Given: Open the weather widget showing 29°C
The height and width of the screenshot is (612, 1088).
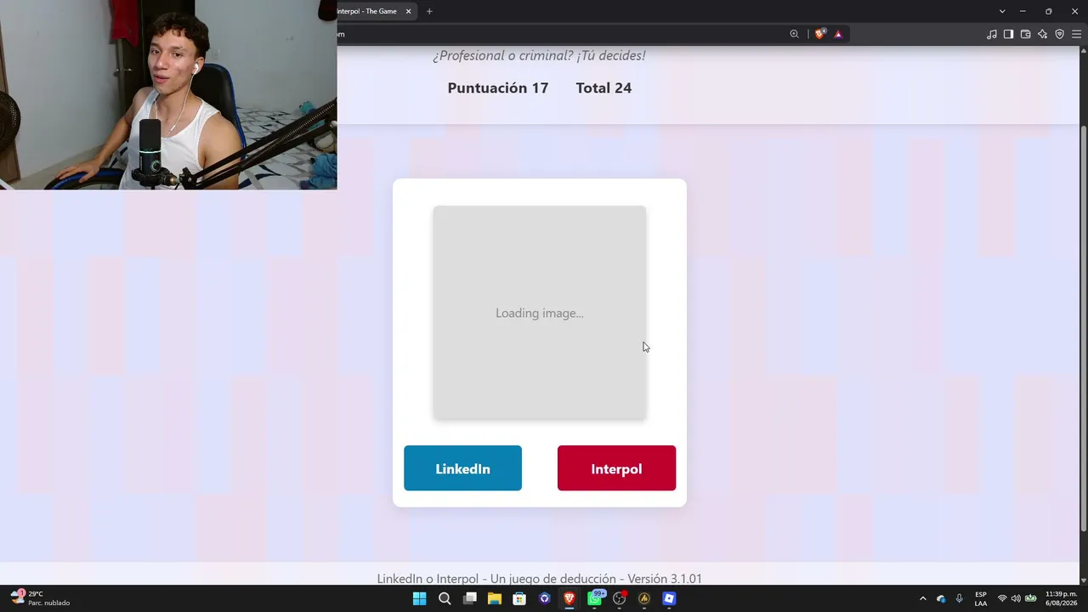Looking at the screenshot, I should tap(41, 598).
